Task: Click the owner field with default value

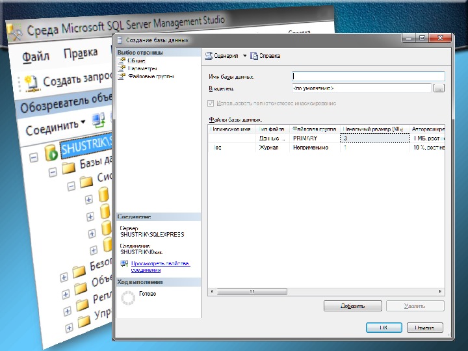Action: pos(362,88)
